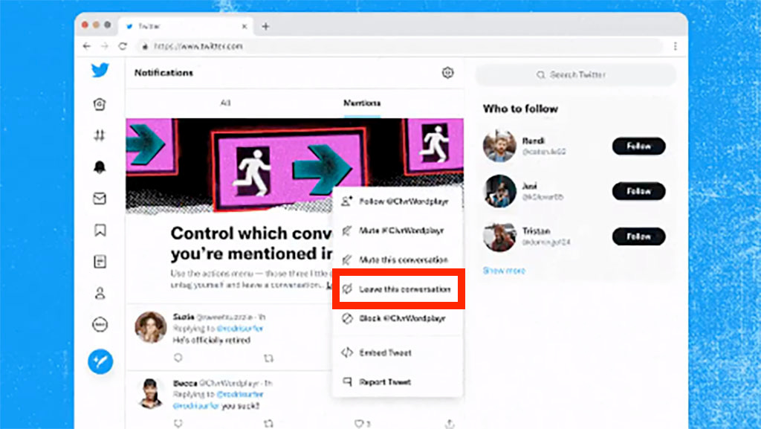This screenshot has width=761, height=429.
Task: Open browser three-dot menu
Action: pyautogui.click(x=675, y=46)
